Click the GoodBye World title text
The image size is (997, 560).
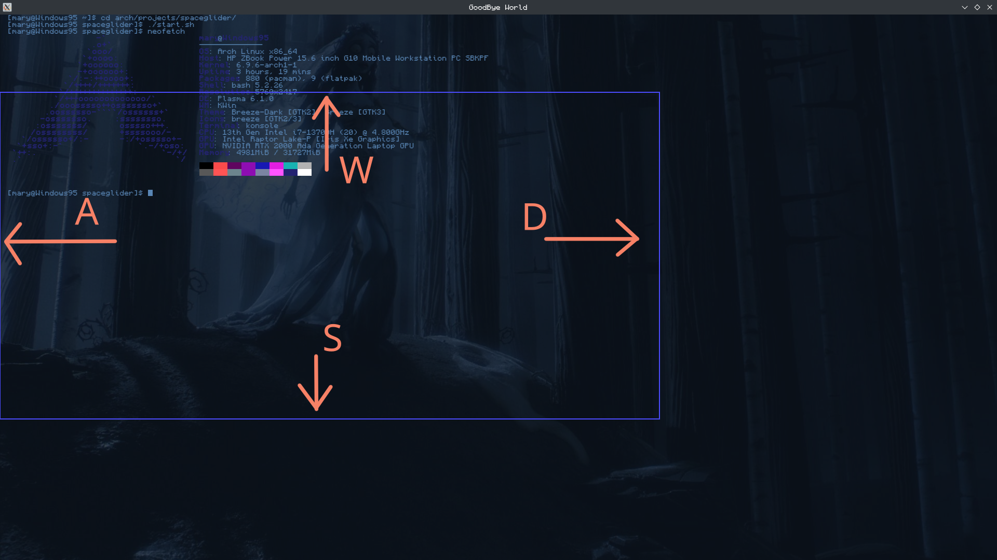498,7
